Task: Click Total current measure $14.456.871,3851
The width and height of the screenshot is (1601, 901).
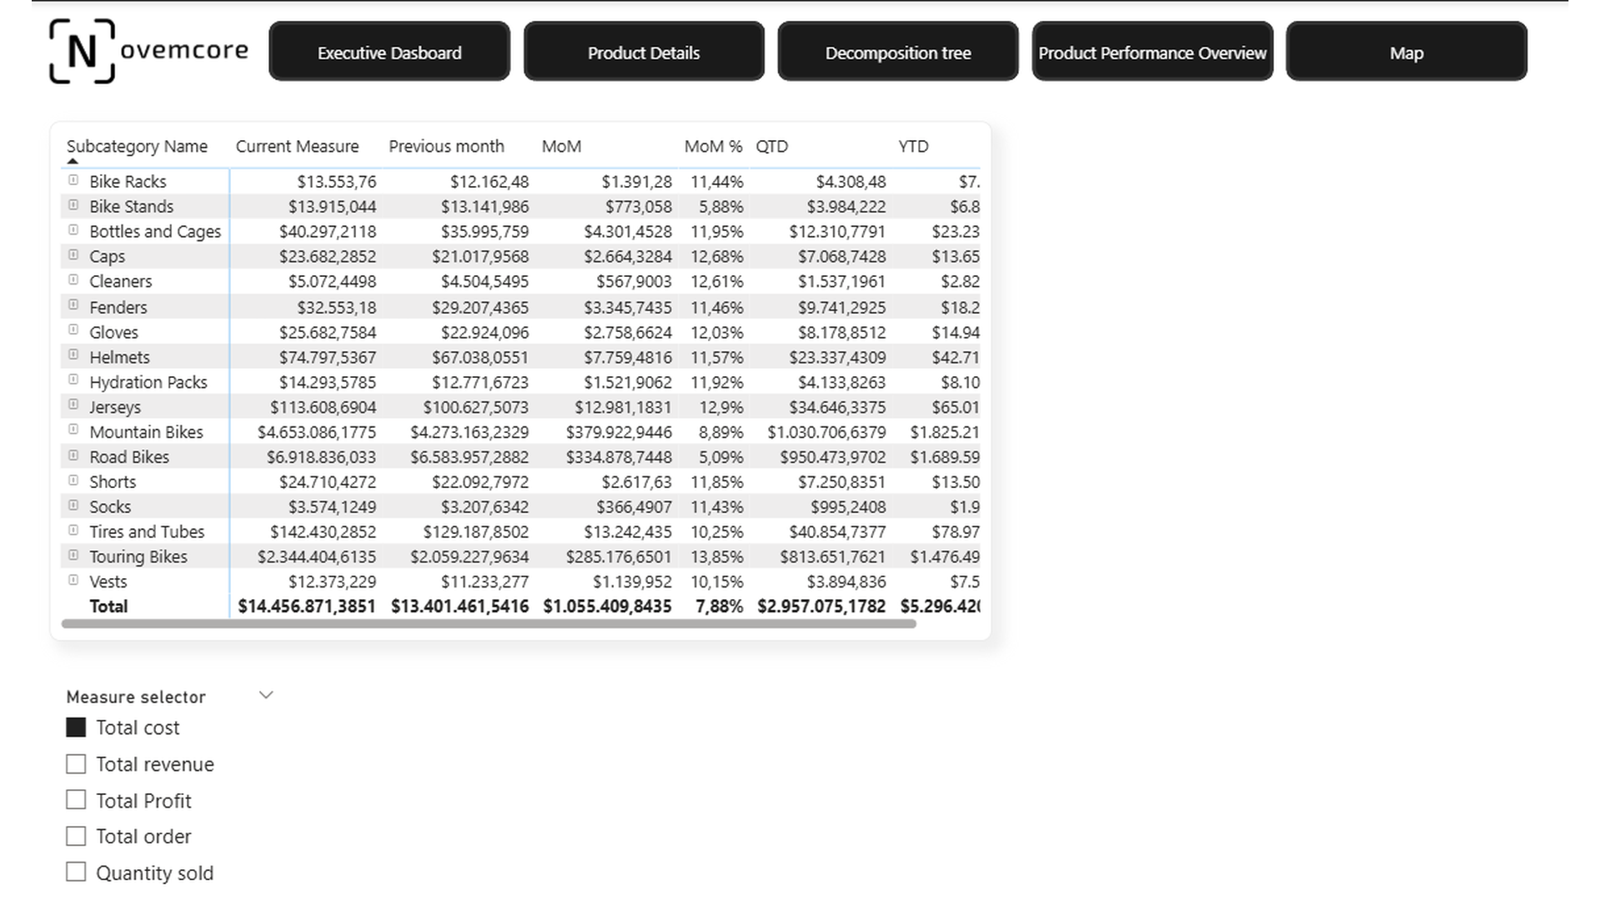Action: (307, 607)
